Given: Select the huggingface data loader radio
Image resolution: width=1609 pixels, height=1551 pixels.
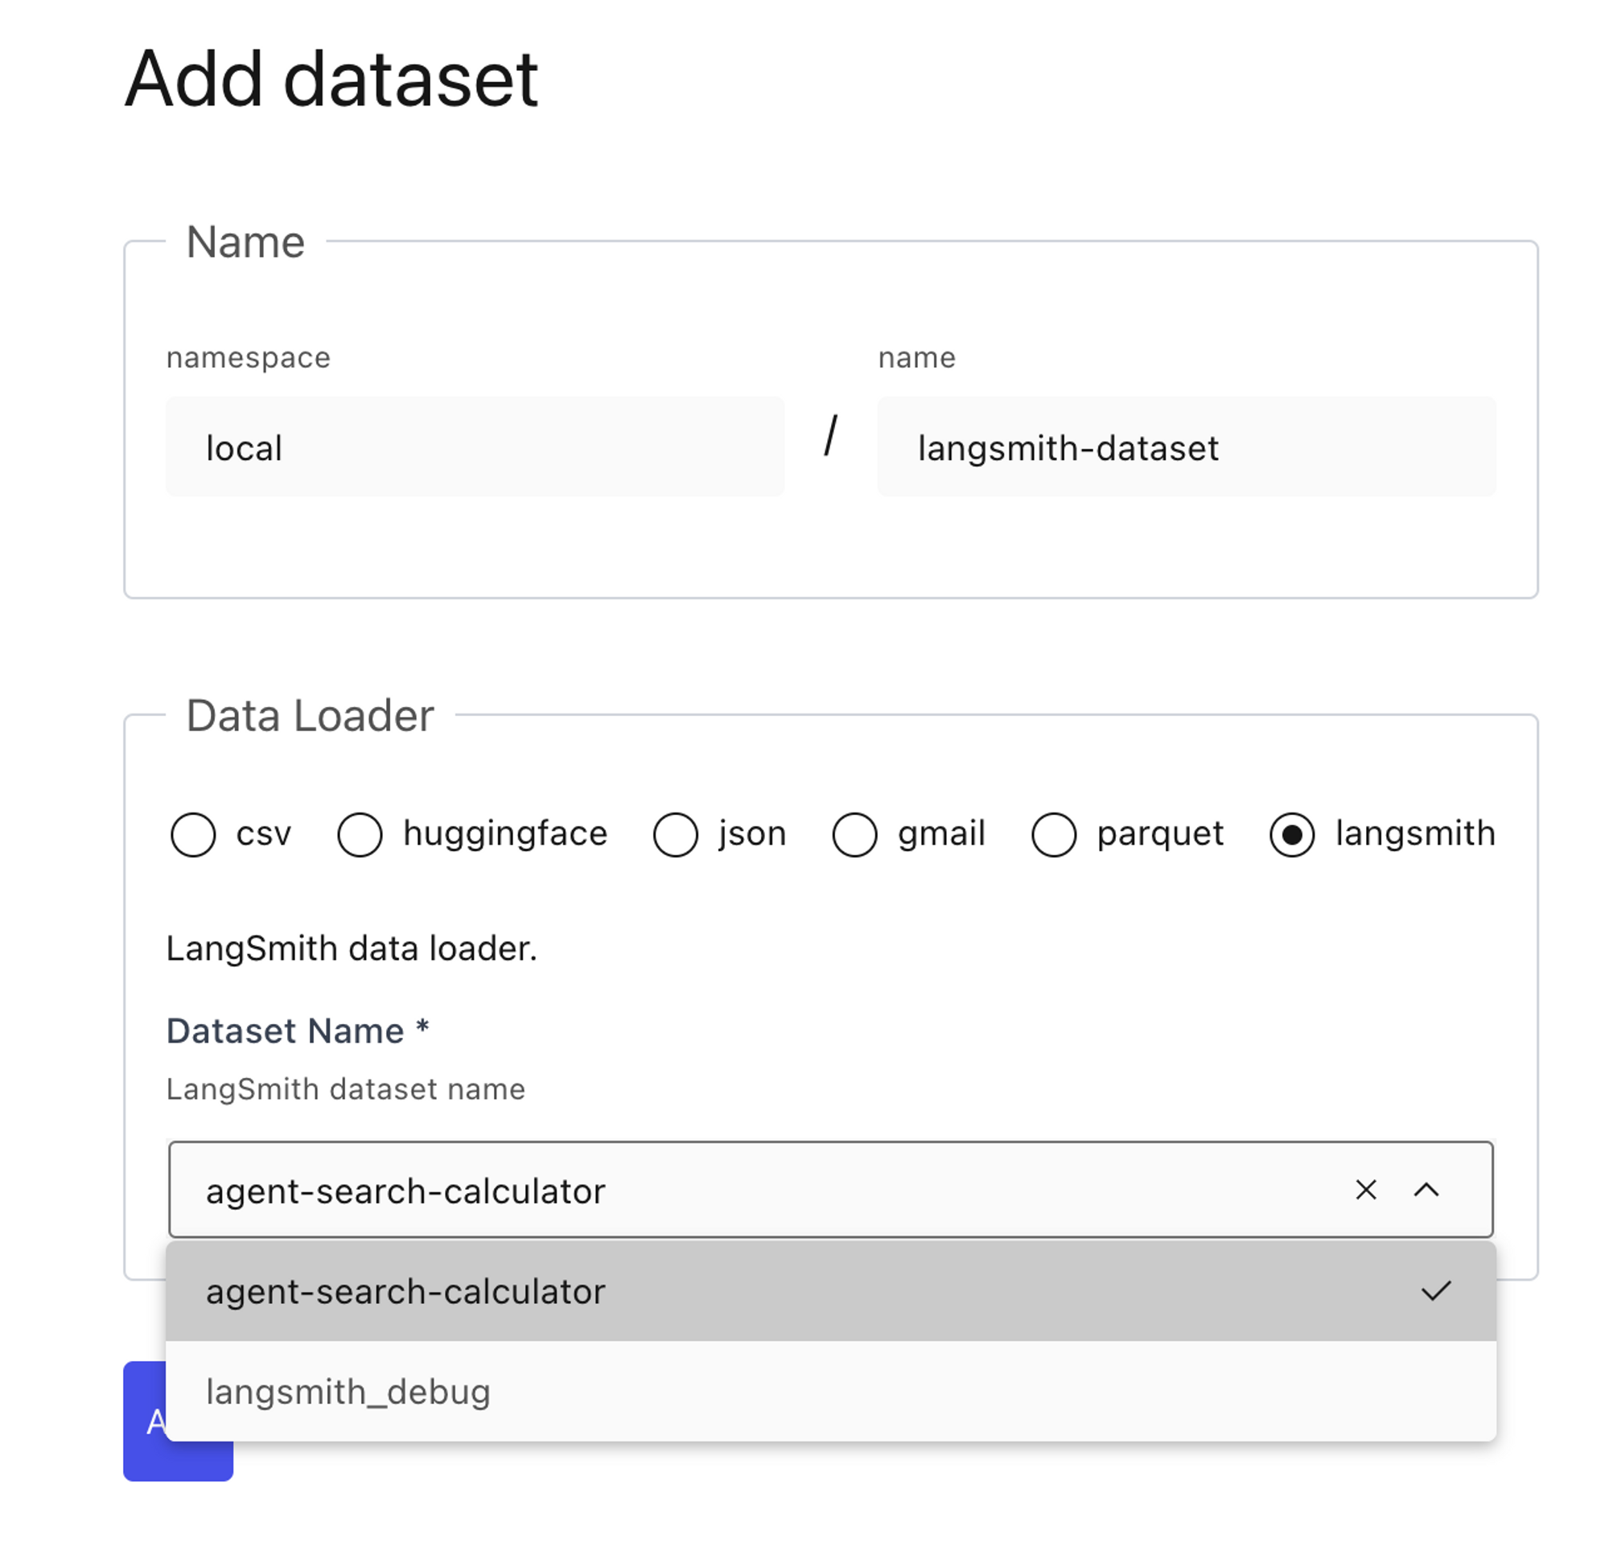Looking at the screenshot, I should (x=360, y=834).
